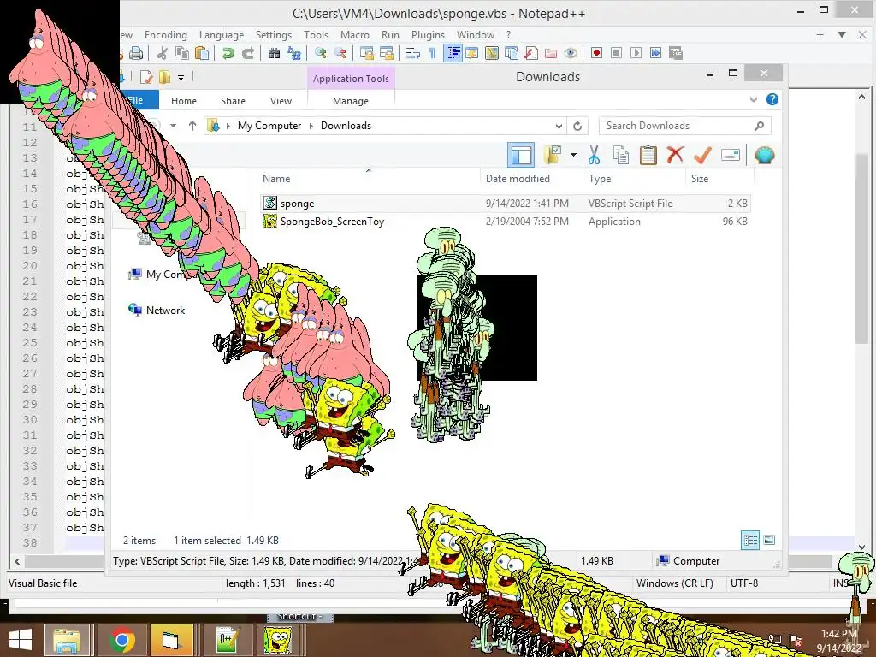Open Language menu in Notepad++
The height and width of the screenshot is (657, 876).
click(222, 34)
